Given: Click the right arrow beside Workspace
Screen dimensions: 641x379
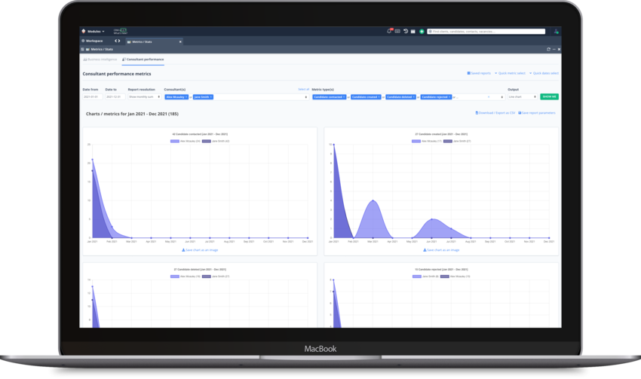Looking at the screenshot, I should (x=119, y=41).
